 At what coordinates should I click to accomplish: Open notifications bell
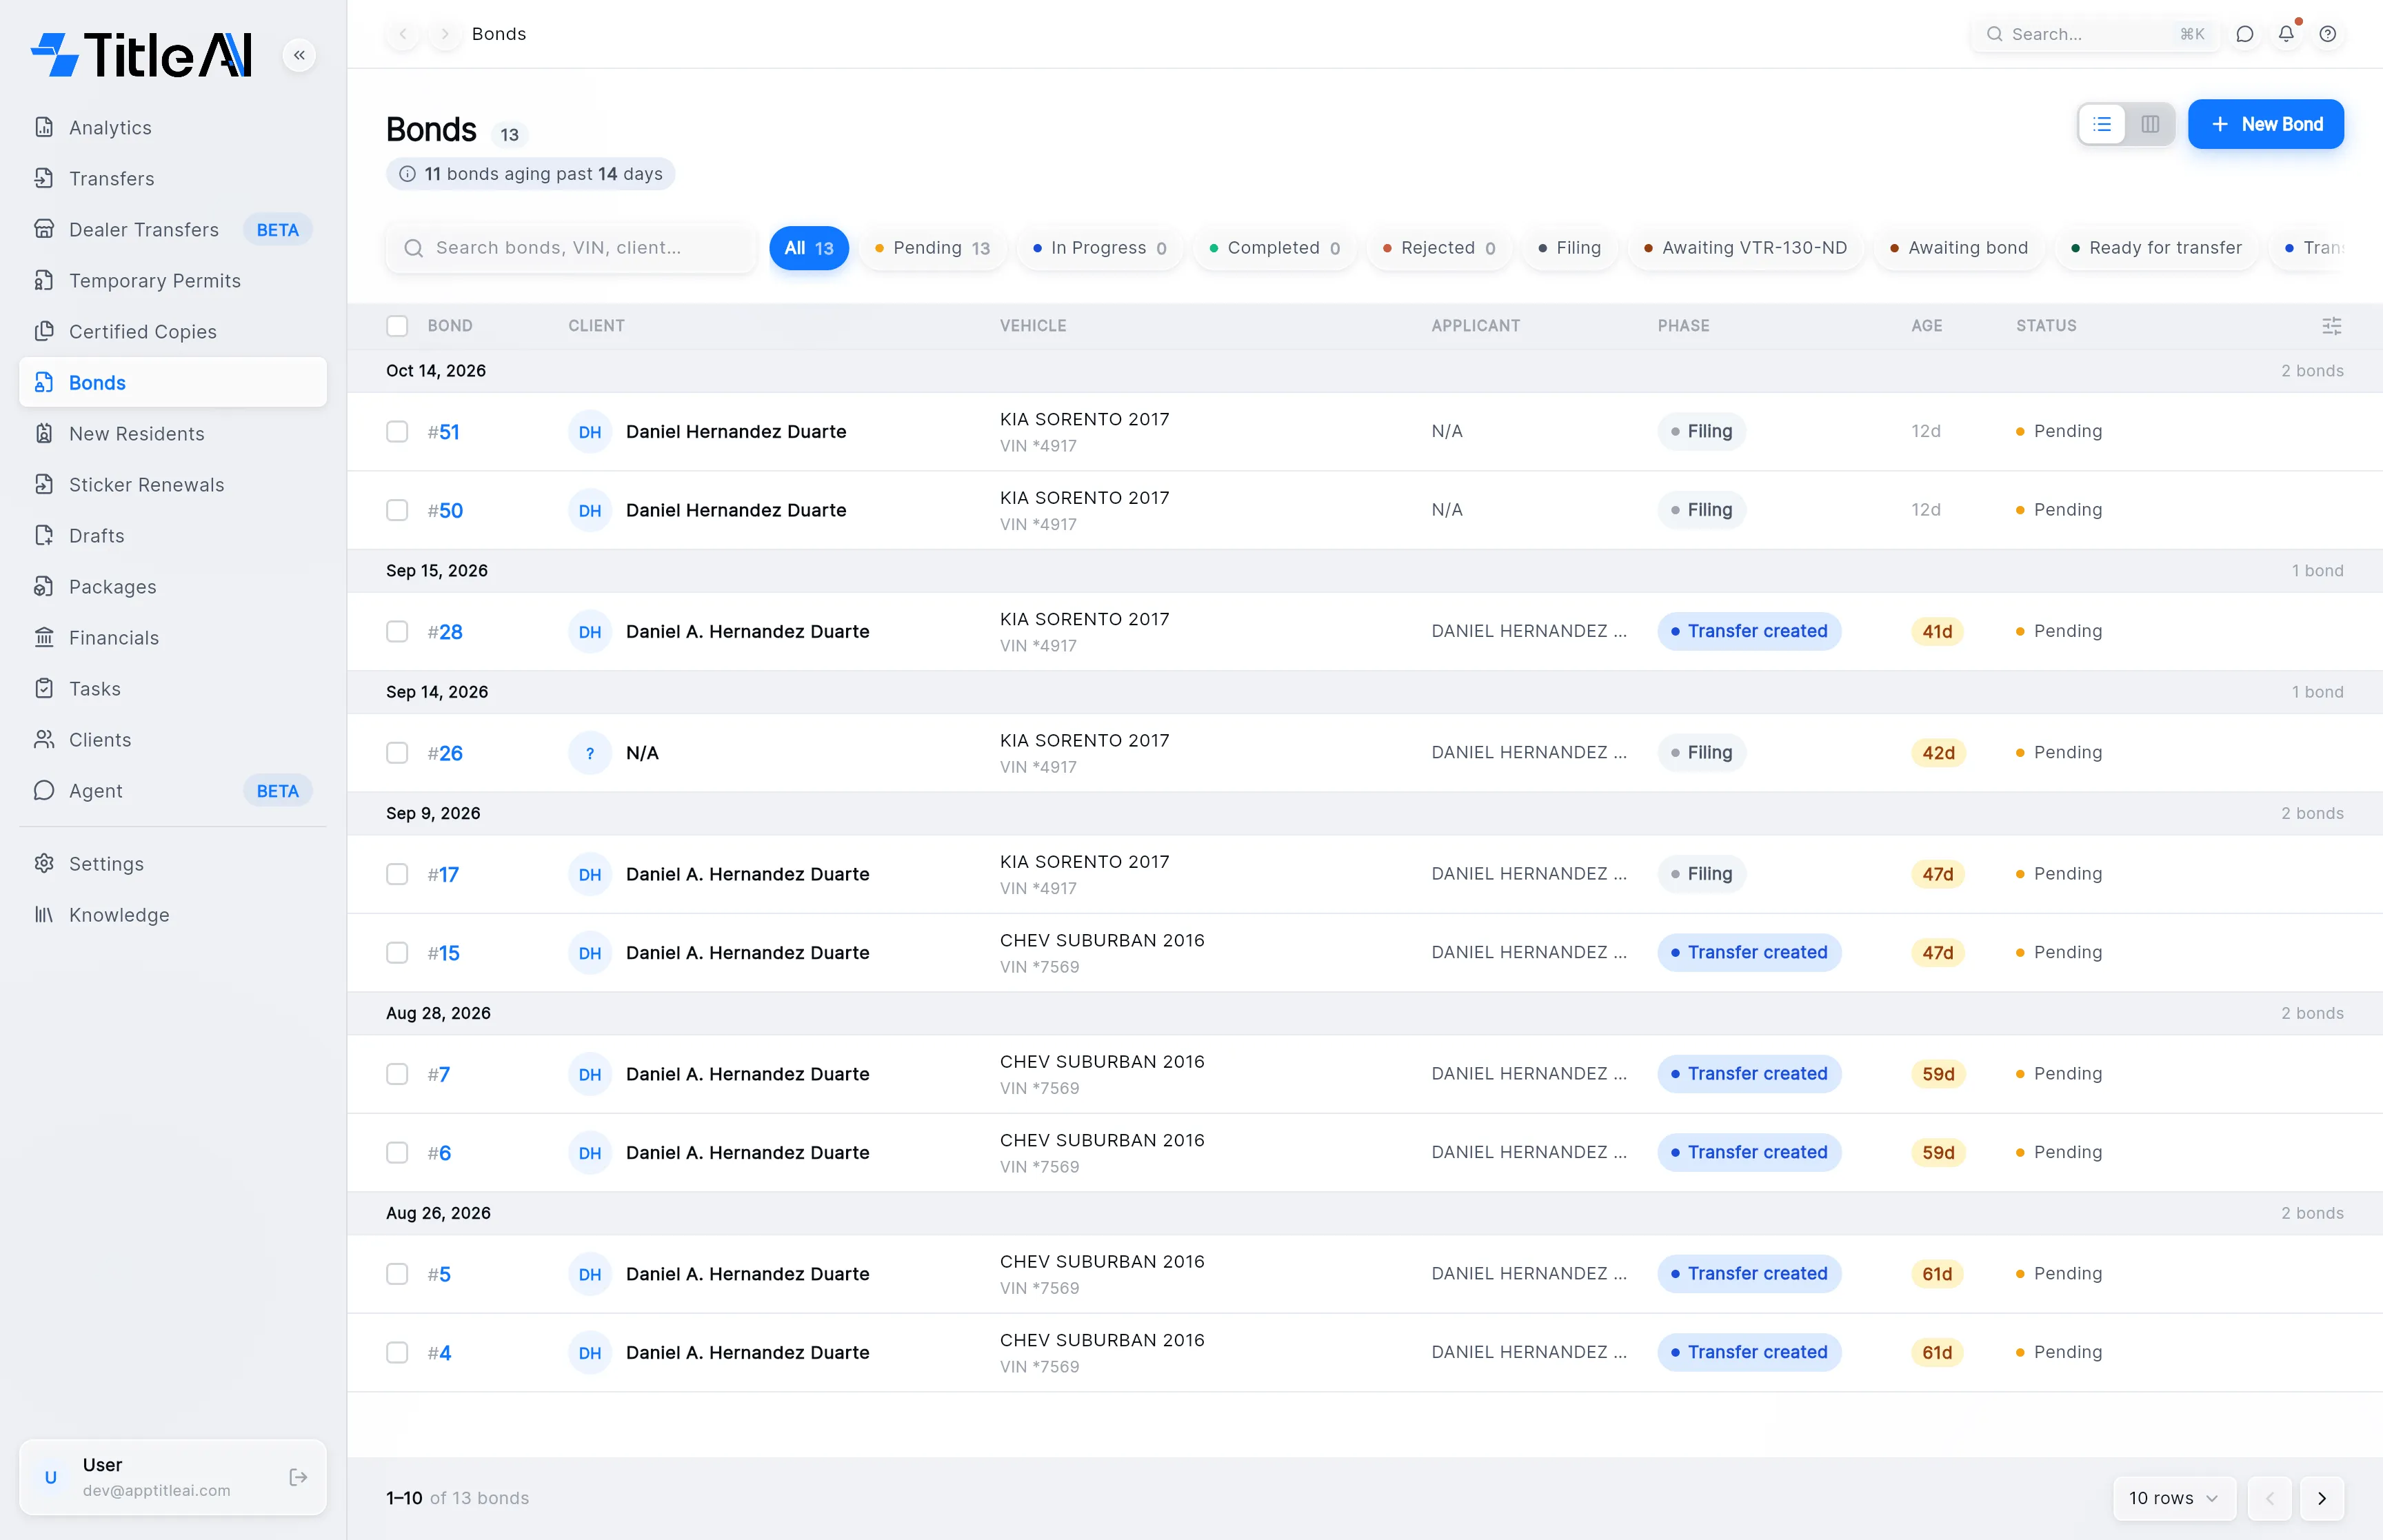pos(2286,34)
